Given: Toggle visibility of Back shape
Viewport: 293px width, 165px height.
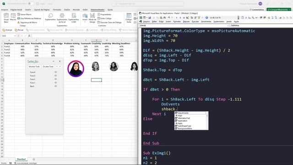Looking at the screenshot, I should (x=55, y=86).
